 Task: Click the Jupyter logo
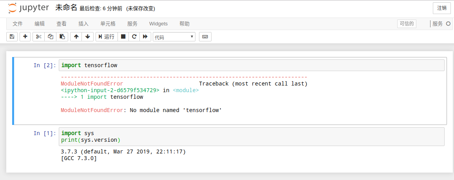pos(28,8)
